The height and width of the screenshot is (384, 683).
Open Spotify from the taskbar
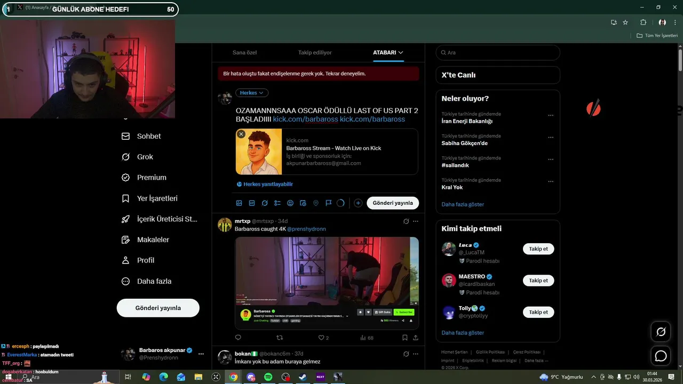pos(268,377)
